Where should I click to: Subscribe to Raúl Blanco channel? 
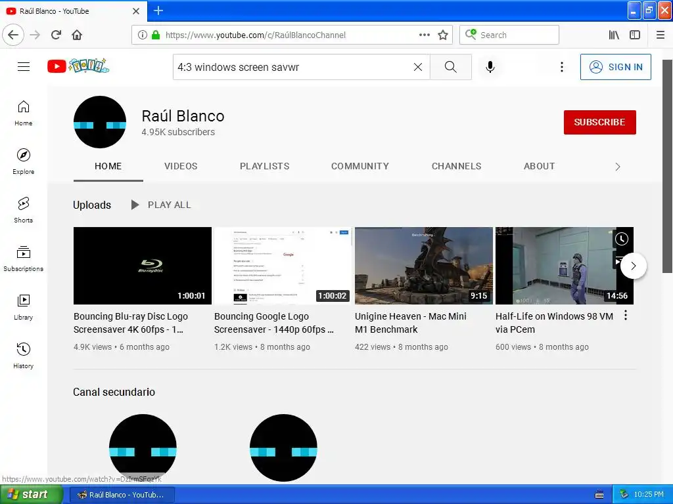point(599,122)
